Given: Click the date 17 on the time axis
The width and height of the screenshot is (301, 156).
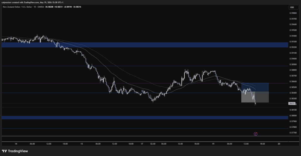Looking at the screenshot, I should [x=142, y=144].
